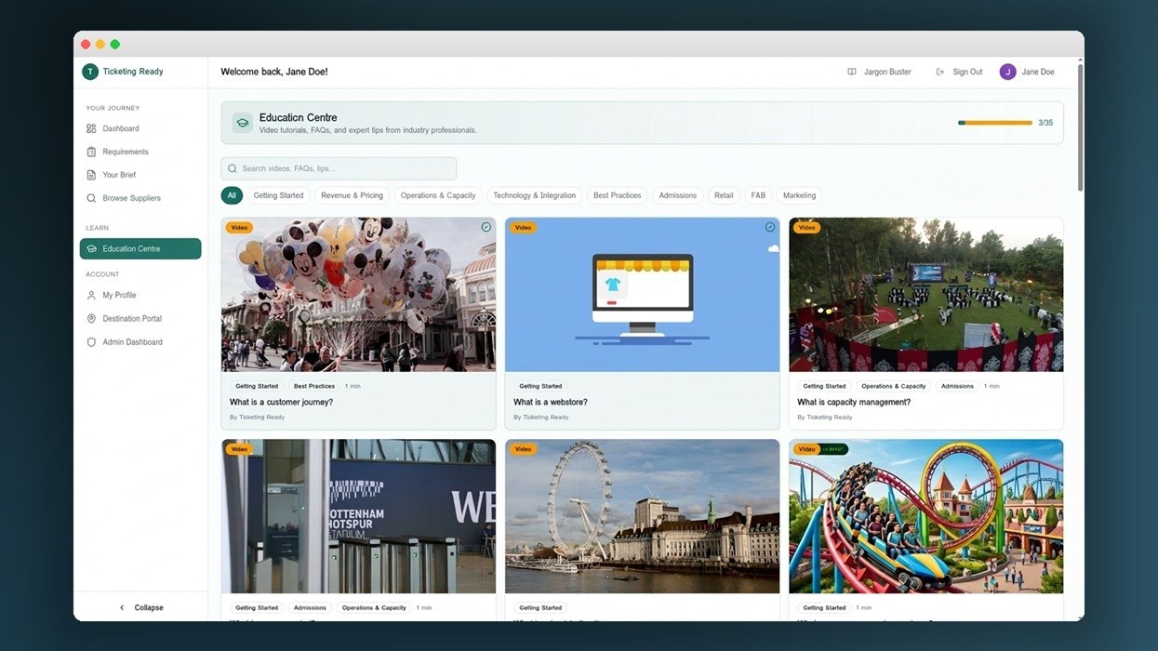
Task: Switch to the Admissions filter tab
Action: point(677,195)
